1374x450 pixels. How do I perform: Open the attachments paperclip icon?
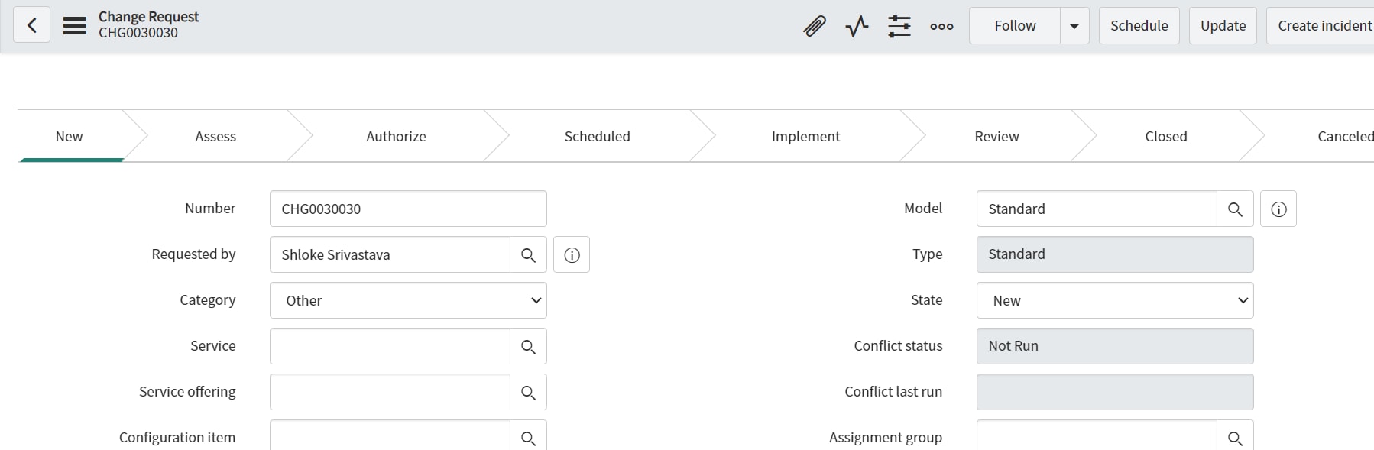point(813,25)
